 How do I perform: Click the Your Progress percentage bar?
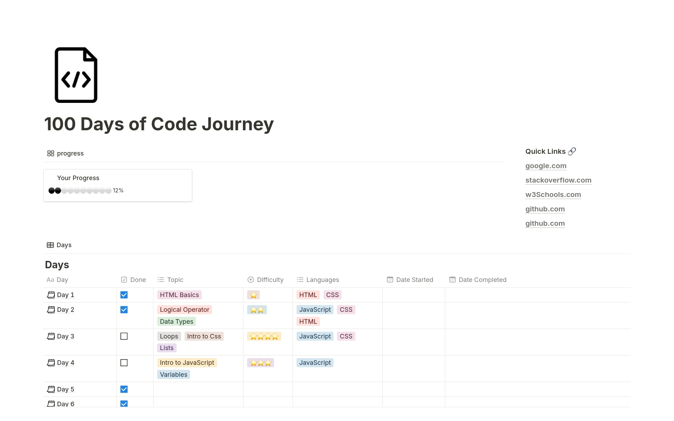pos(80,190)
